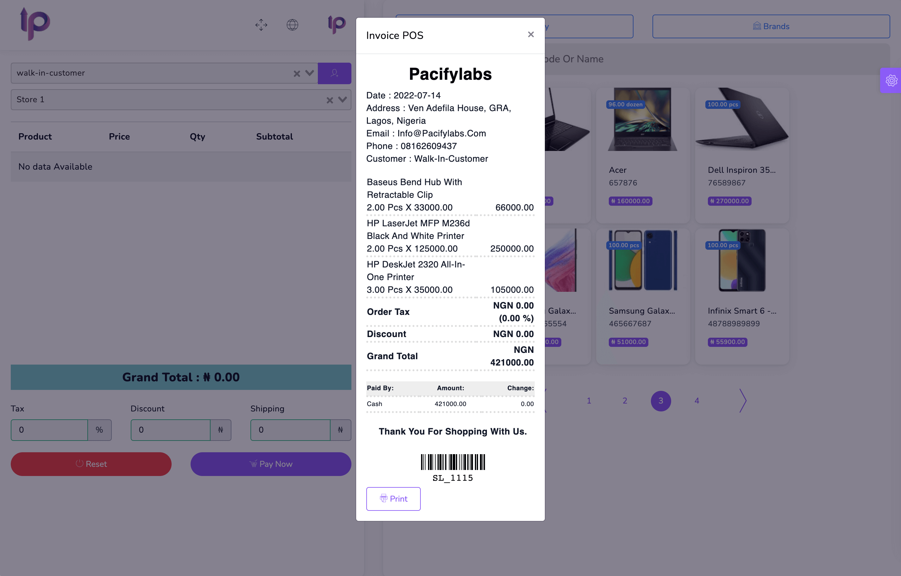The image size is (901, 576).
Task: Select the Acer laptop product image
Action: pyautogui.click(x=642, y=119)
